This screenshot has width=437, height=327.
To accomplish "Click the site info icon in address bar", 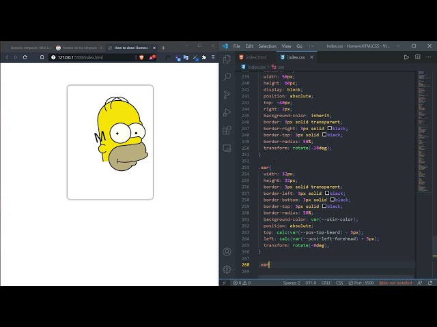I will coord(53,57).
